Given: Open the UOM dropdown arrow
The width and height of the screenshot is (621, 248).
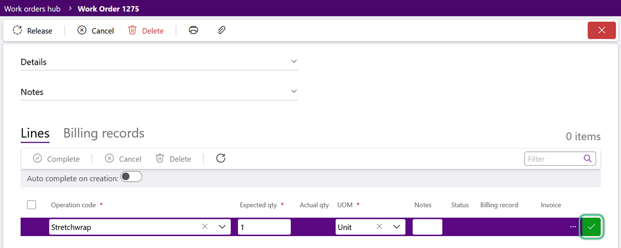Looking at the screenshot, I should click(397, 227).
